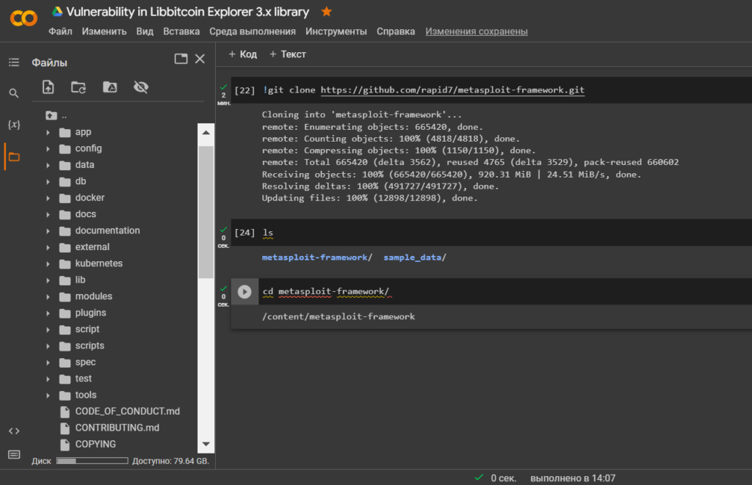Click the app folder icon
Viewport: 752px width, 485px height.
click(x=65, y=132)
